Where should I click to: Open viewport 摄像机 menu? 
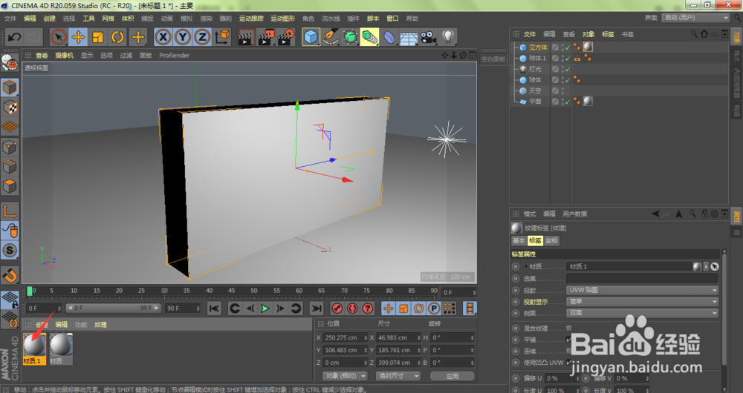point(65,56)
